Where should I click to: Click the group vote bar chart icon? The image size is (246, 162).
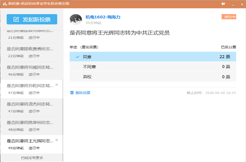click(x=5, y=4)
